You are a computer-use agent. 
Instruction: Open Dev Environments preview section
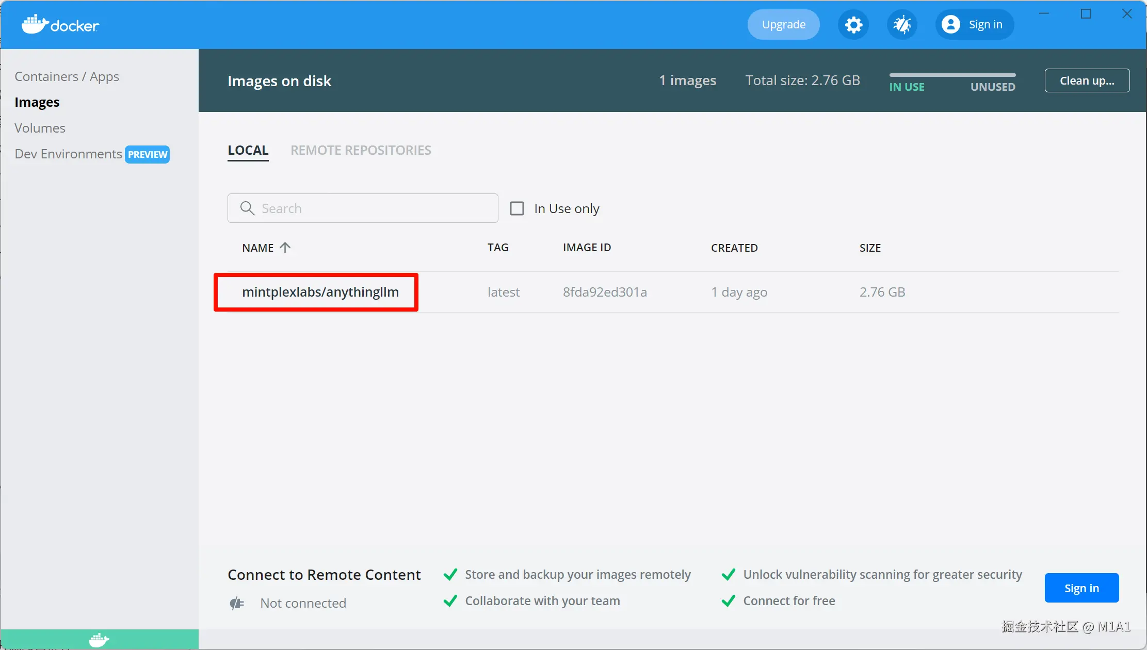pyautogui.click(x=68, y=154)
